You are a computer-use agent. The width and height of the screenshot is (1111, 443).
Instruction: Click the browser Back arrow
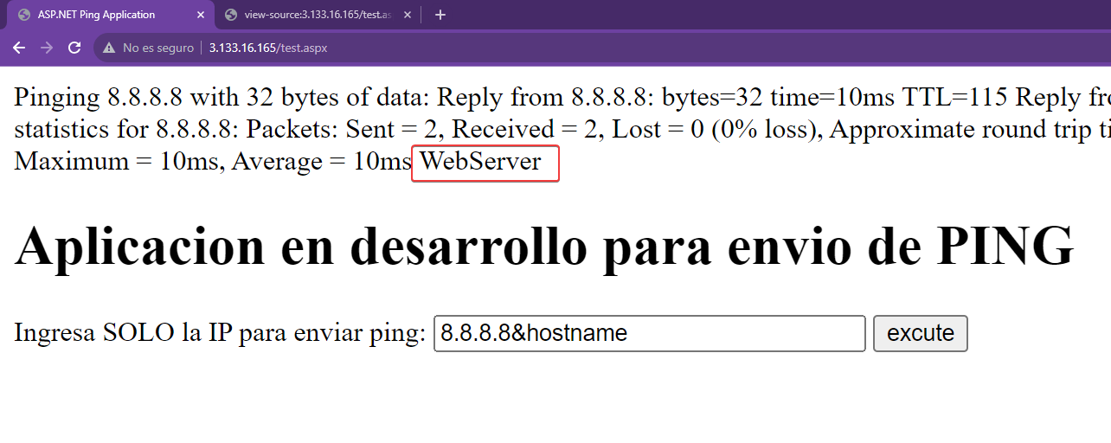point(19,48)
